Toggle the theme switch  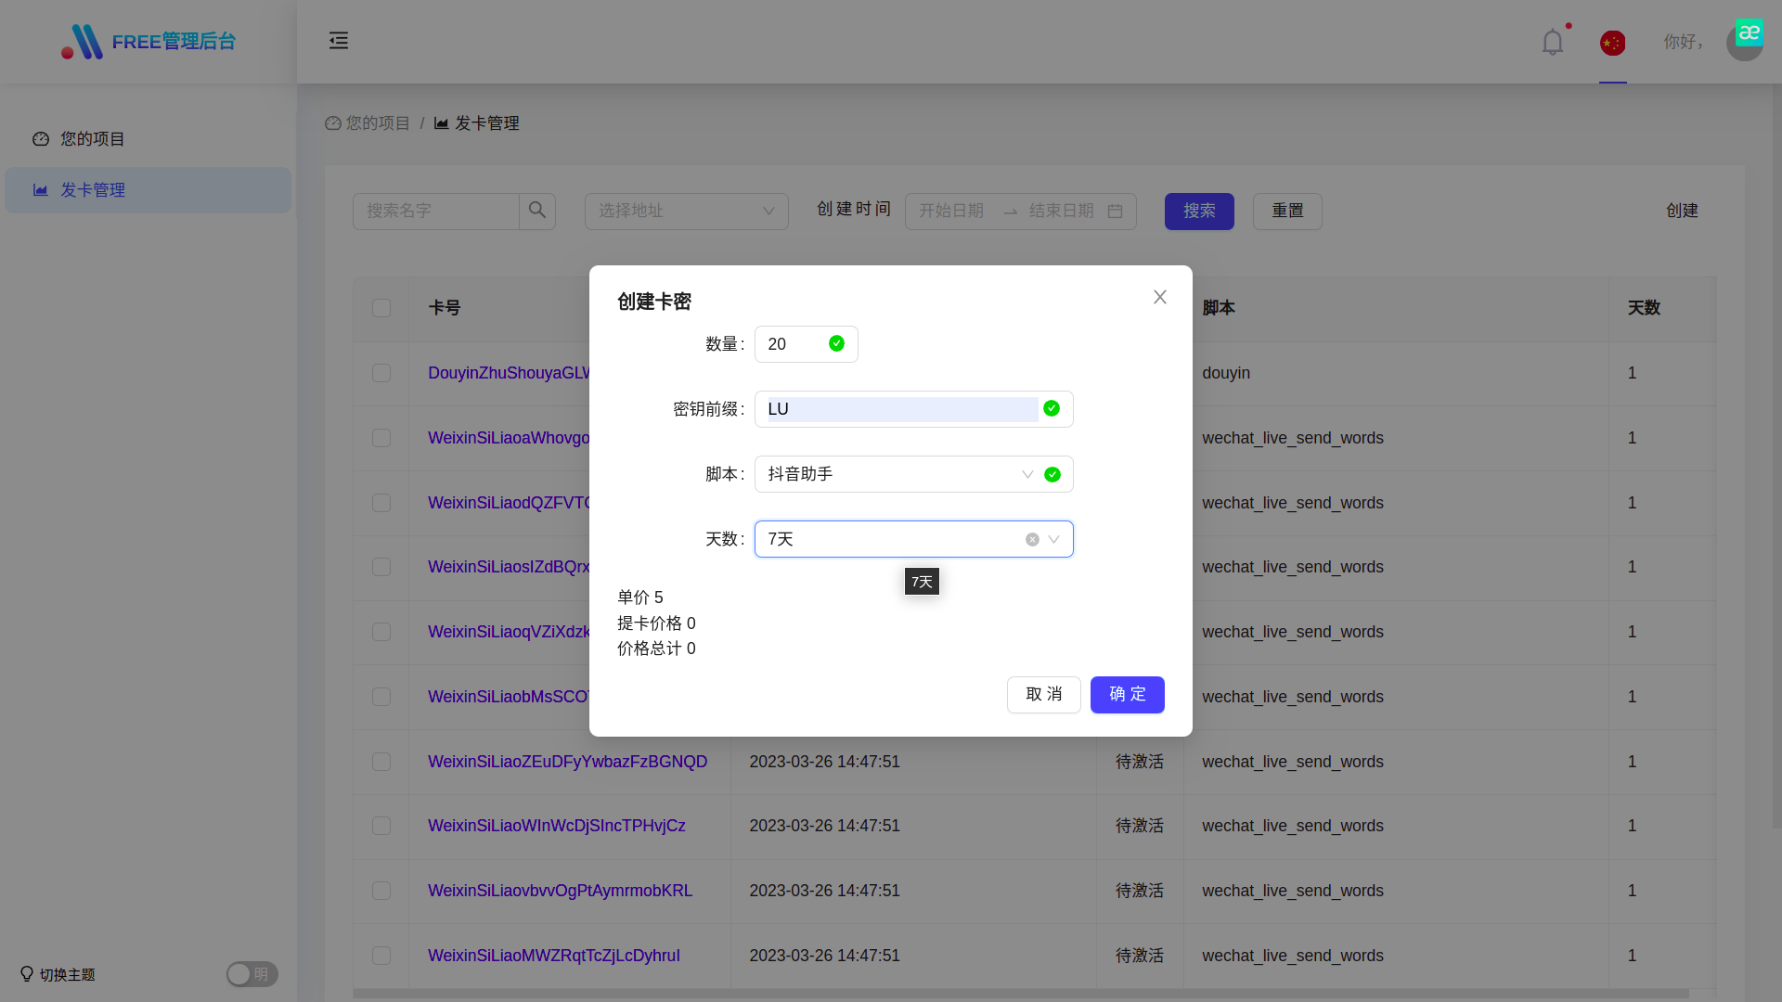(x=252, y=974)
